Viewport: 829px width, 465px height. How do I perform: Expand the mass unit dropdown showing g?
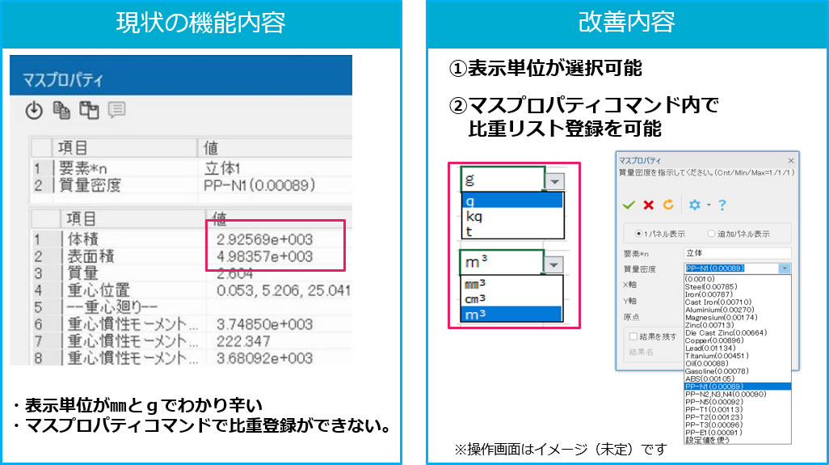pos(553,182)
